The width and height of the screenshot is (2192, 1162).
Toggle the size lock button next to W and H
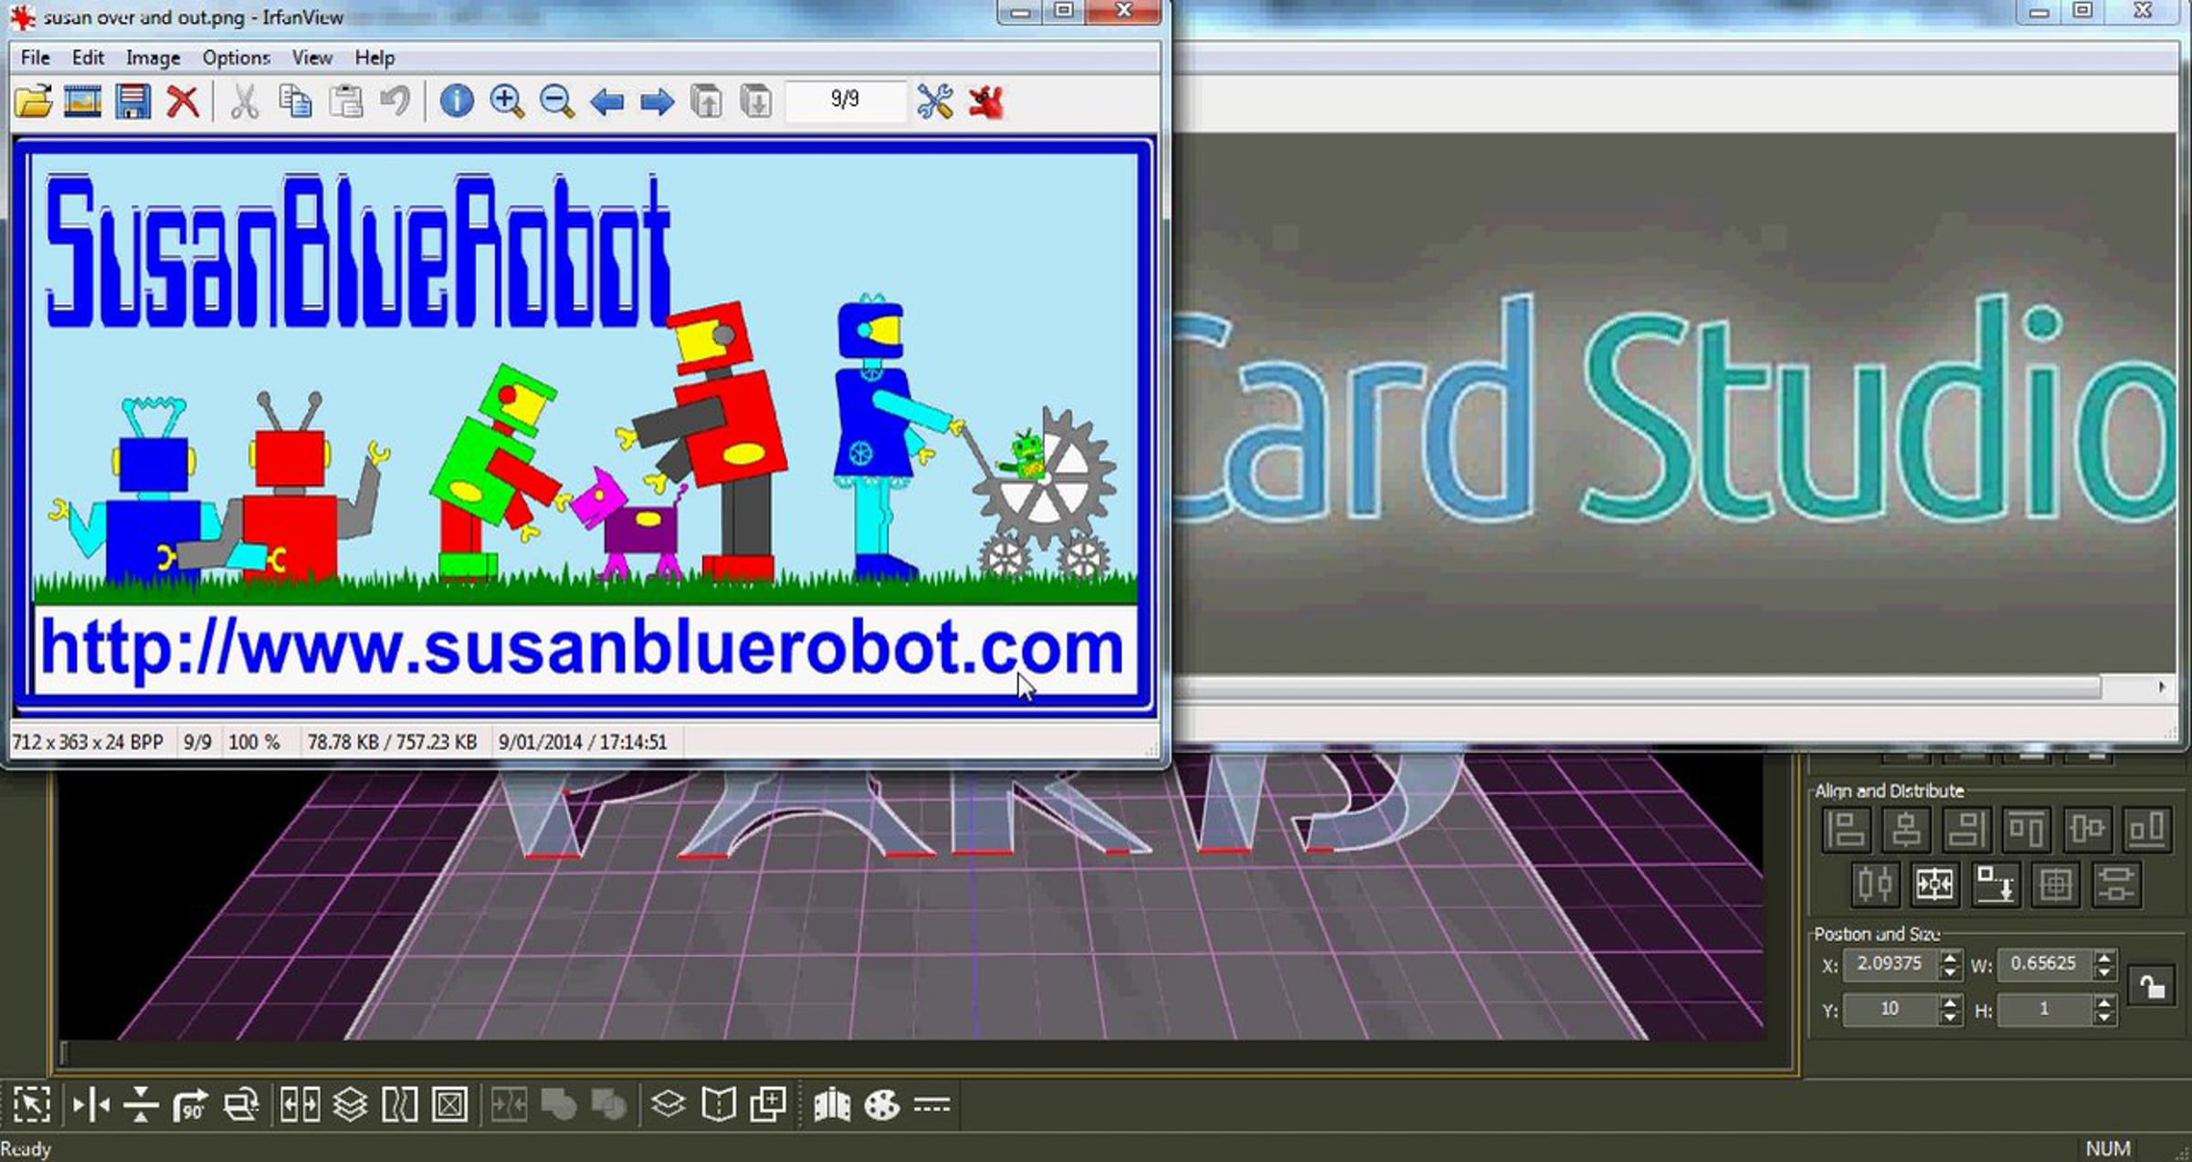click(x=2152, y=987)
